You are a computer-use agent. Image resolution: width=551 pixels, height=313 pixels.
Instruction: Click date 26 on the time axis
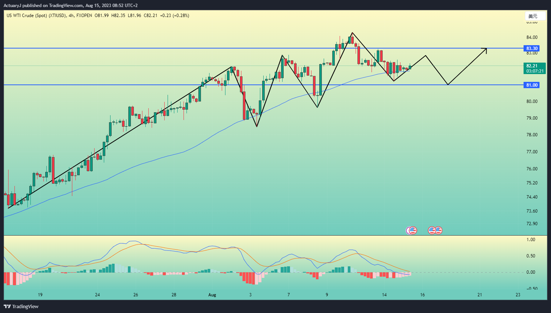[x=136, y=295]
